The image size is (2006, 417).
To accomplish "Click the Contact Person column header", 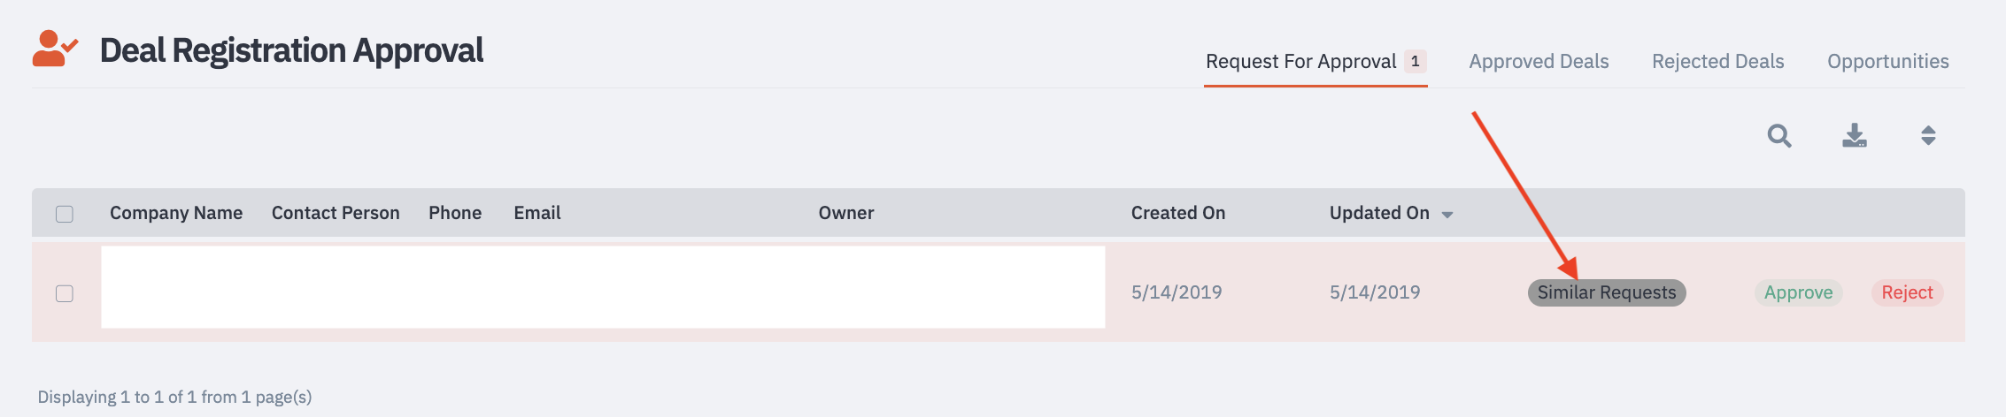I will [x=336, y=213].
